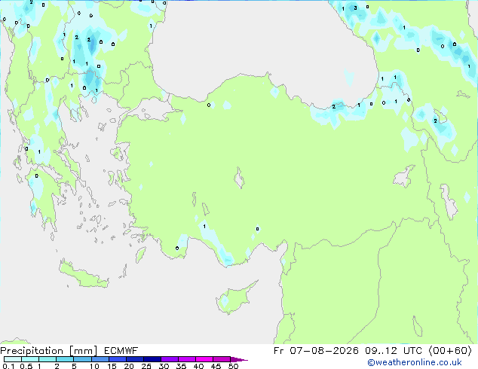The height and width of the screenshot is (369, 478).
Task: Click the 25–30 mm dark blue swatch
Action: (x=152, y=359)
